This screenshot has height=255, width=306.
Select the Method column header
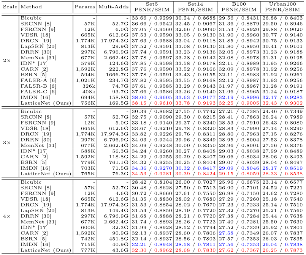click(x=31, y=7)
